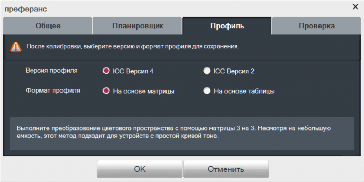Choose the На основе таблицы radio circle
Viewport: 364px width, 182px height.
click(207, 91)
